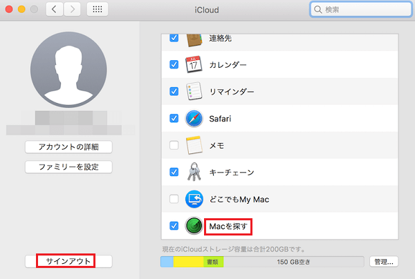This screenshot has width=415, height=279.
Task: Click the Contacts address book icon
Action: pyautogui.click(x=194, y=40)
